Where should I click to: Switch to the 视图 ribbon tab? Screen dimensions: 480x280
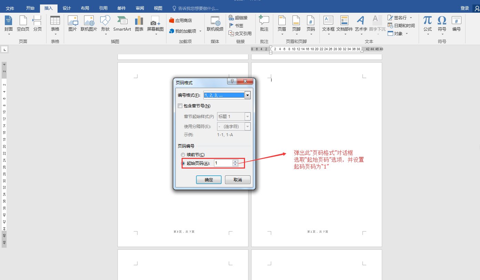coord(158,8)
